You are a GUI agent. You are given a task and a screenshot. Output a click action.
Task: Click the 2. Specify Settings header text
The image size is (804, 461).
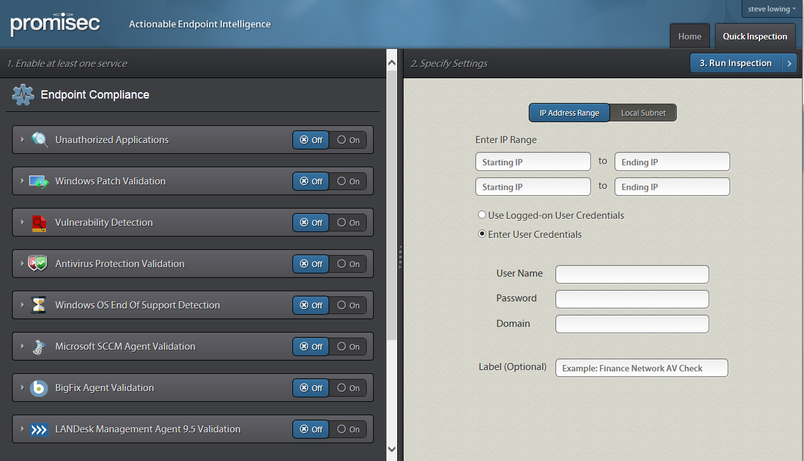coord(449,64)
